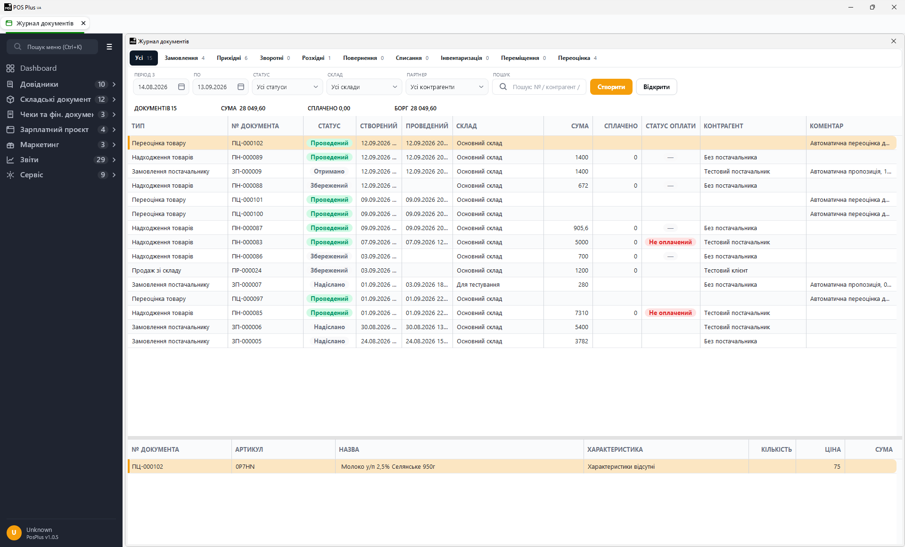Select the row with document ЗП-000005
905x547 pixels.
(512, 341)
